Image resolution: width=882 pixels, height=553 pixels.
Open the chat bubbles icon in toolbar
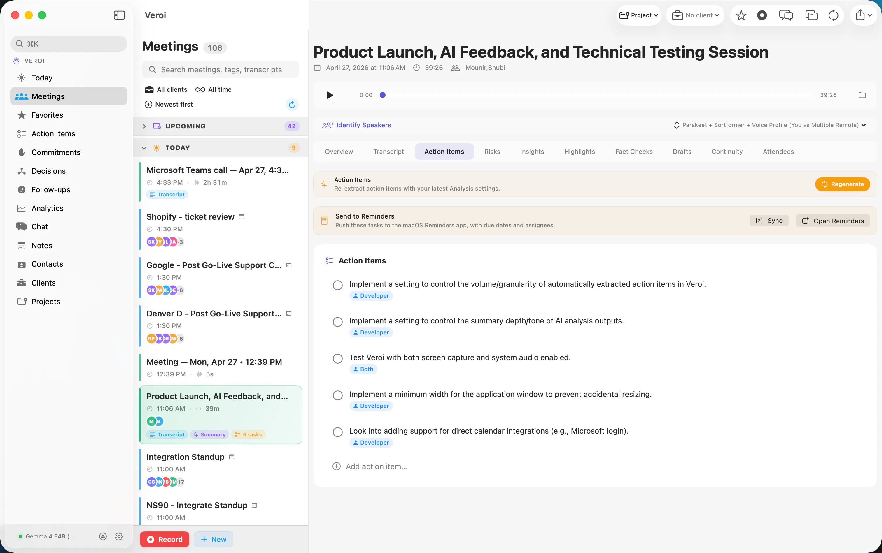(786, 15)
